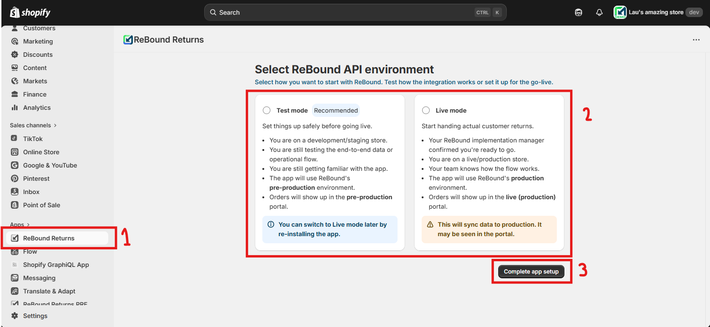The width and height of the screenshot is (710, 327).
Task: Click the warning triangle icon in orange banner
Action: pyautogui.click(x=430, y=225)
